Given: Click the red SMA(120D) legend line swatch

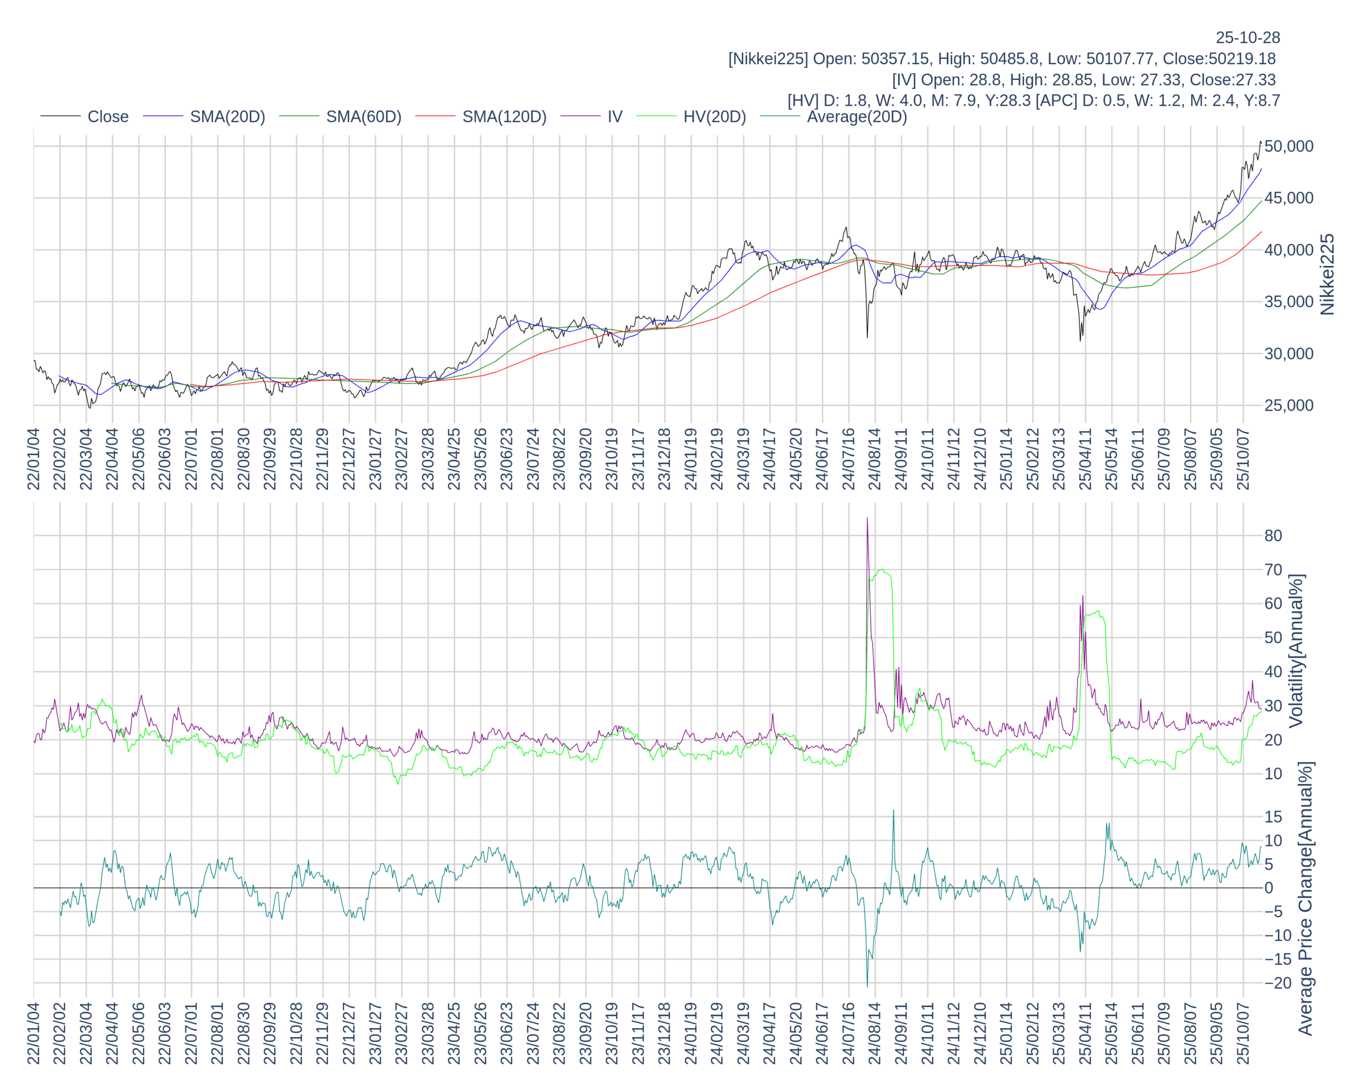Looking at the screenshot, I should click(435, 116).
